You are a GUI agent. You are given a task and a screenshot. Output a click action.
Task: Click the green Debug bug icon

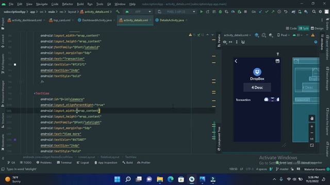pos(220,12)
